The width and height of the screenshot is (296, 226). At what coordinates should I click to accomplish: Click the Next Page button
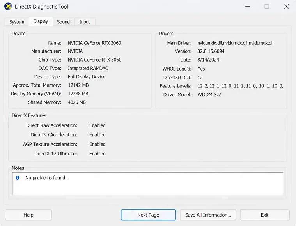click(148, 215)
